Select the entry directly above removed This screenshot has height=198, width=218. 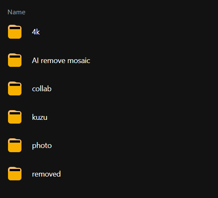point(109,145)
